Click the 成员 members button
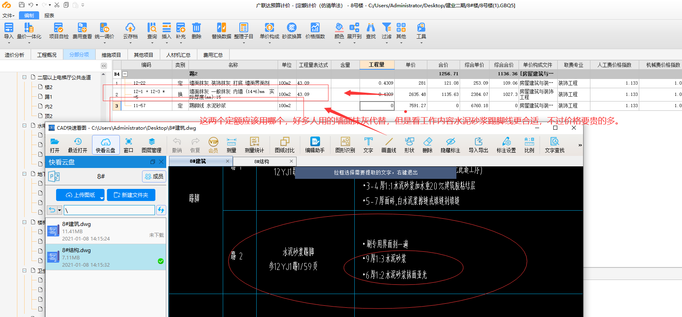Screen dimensions: 682x317 pos(154,176)
